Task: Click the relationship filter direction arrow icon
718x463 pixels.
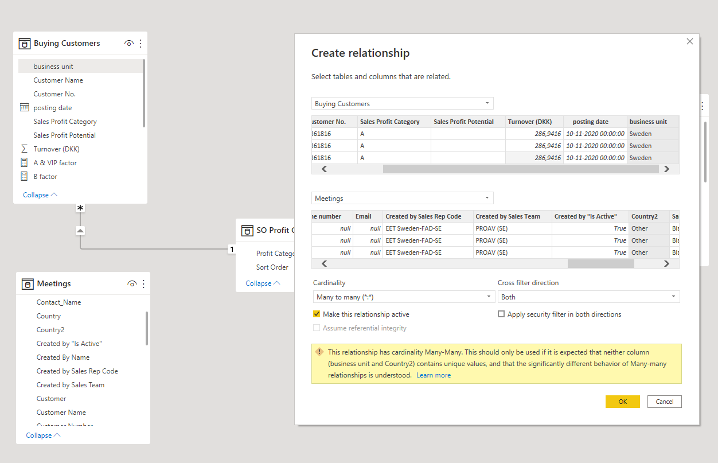Action: tap(80, 231)
